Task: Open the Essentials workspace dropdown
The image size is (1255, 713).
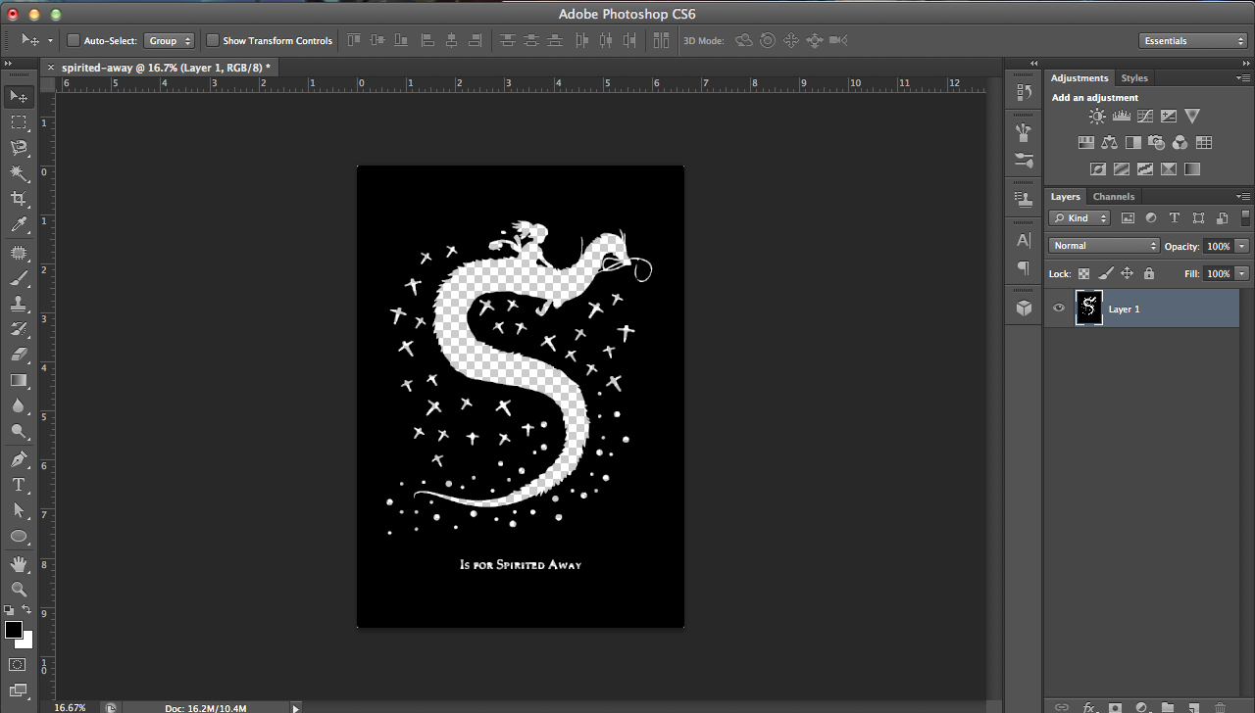Action: pos(1193,40)
